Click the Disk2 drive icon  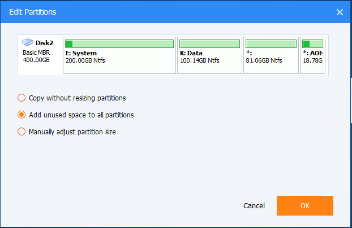pos(27,42)
